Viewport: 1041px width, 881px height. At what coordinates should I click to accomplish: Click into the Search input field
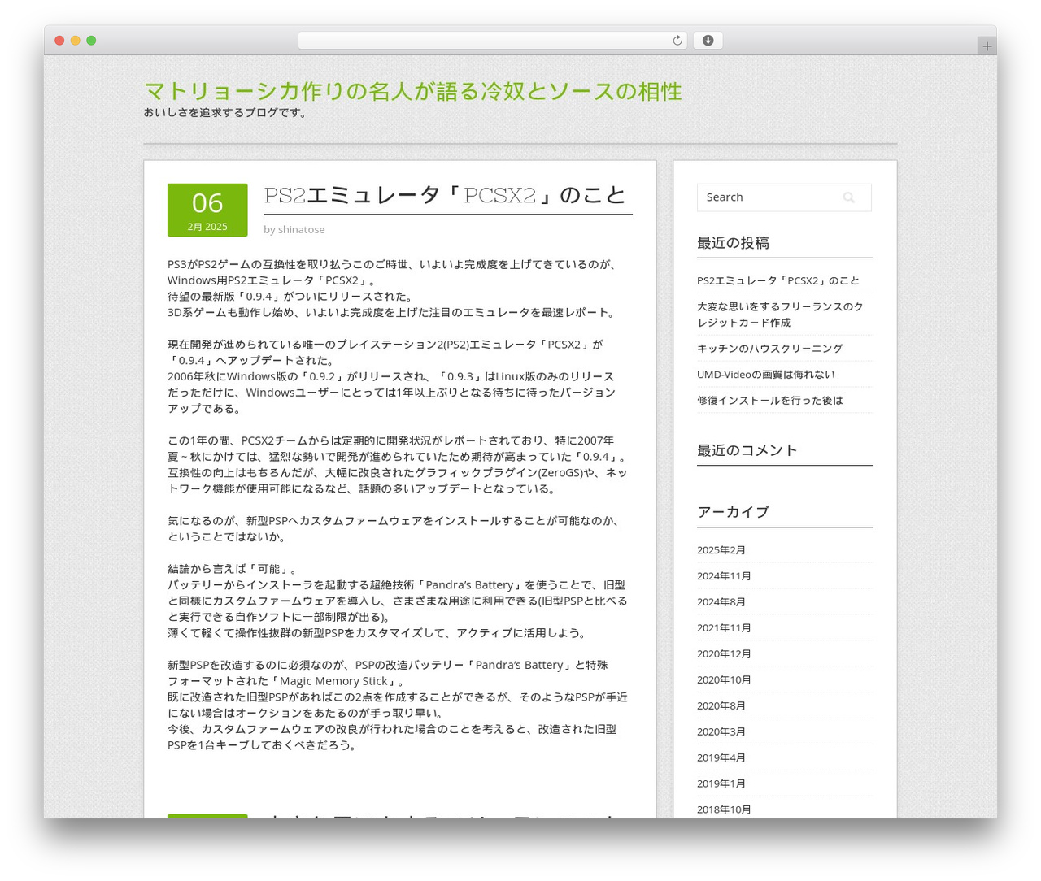tap(784, 197)
